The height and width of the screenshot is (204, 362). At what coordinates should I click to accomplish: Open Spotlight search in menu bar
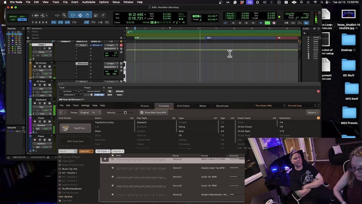click(322, 2)
